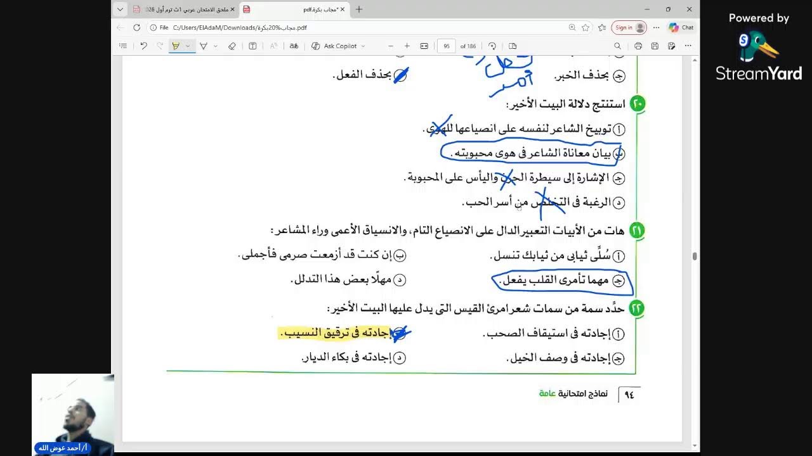This screenshot has height=456, width=812.
Task: Zoom in on the PDF page
Action: [x=407, y=46]
